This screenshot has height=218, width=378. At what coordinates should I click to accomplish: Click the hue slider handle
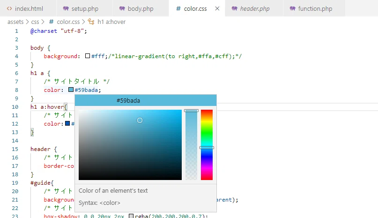tap(207, 148)
